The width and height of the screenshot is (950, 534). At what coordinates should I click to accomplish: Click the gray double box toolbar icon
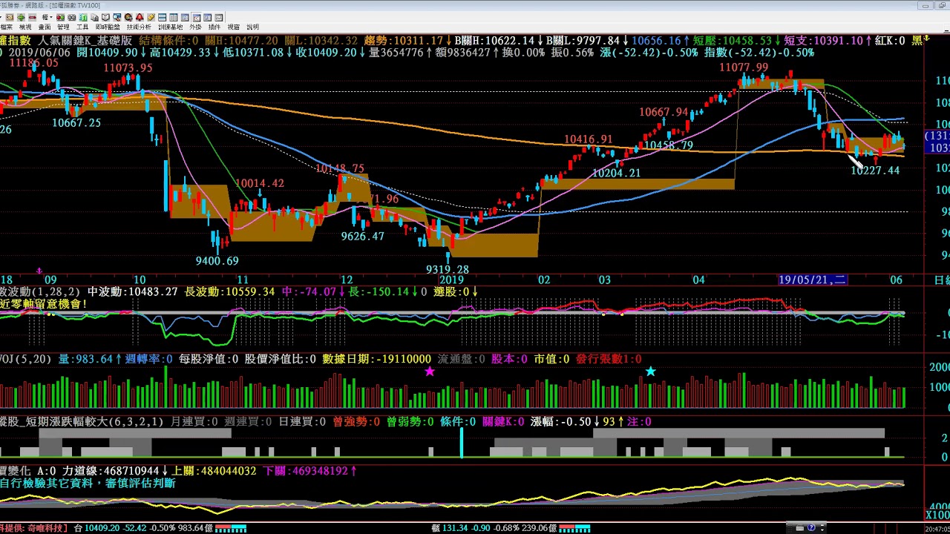pyautogui.click(x=72, y=17)
